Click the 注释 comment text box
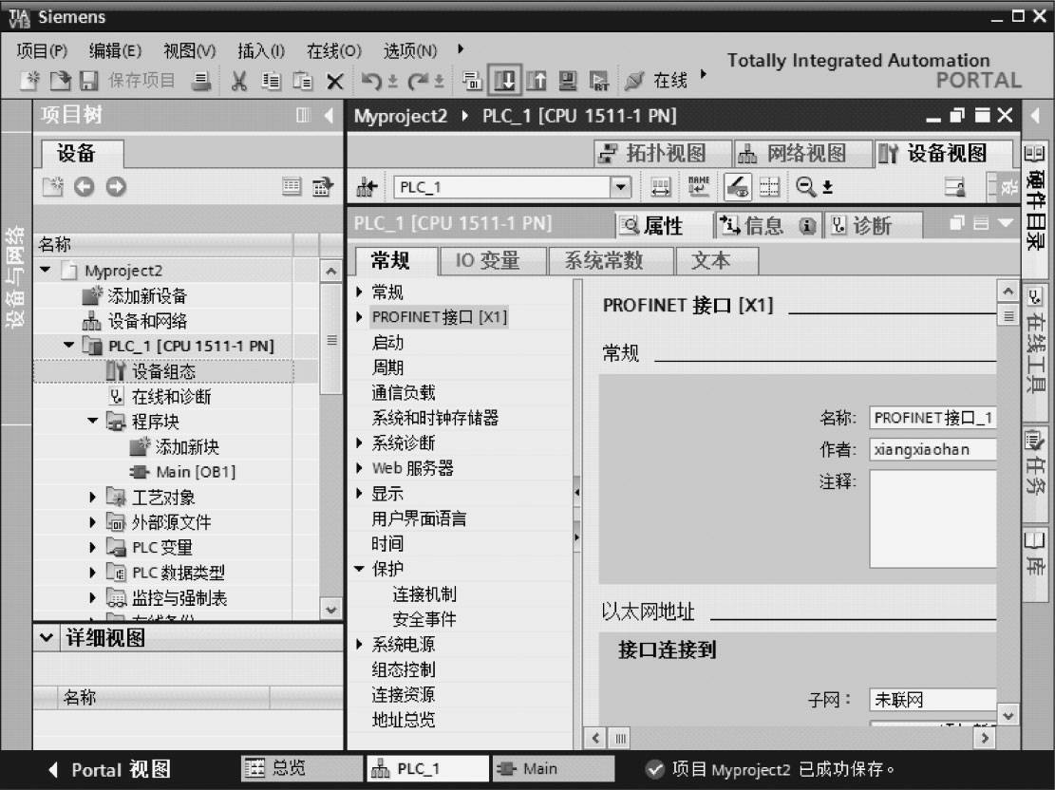 coord(933,518)
